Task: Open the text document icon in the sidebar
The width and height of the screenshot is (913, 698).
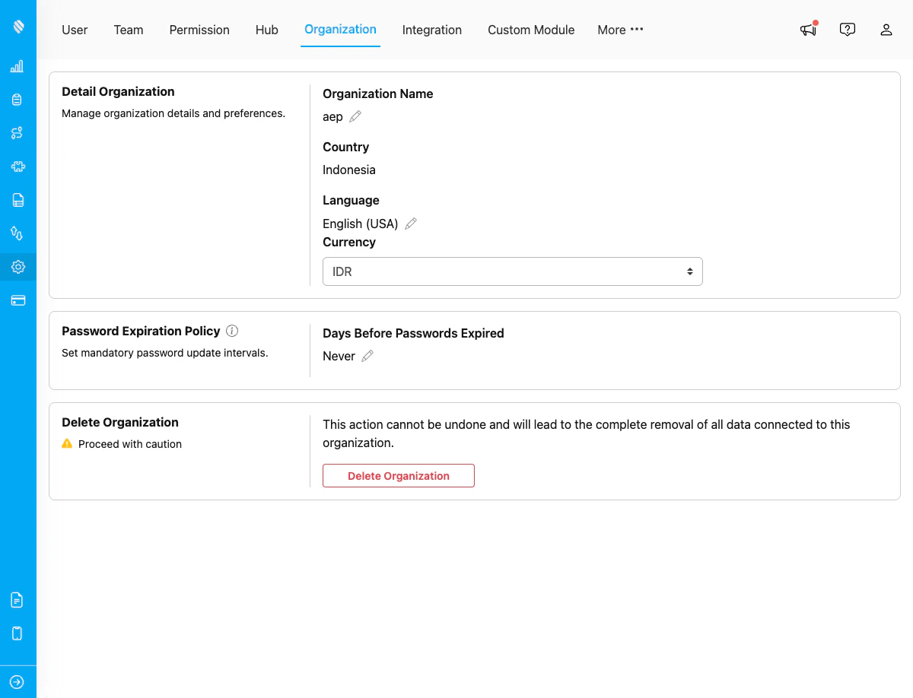Action: (x=17, y=600)
